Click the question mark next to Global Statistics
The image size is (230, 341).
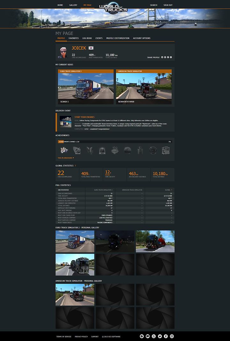(75, 166)
